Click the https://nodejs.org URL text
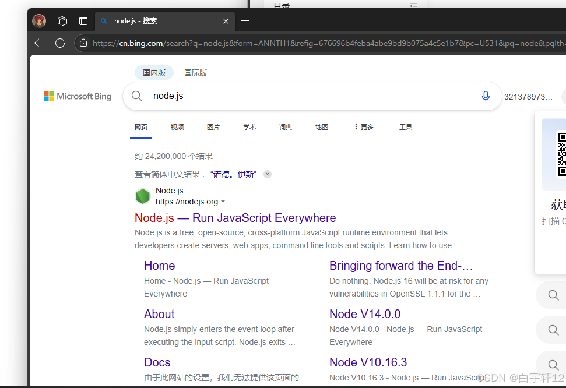This screenshot has height=388, width=566. point(187,202)
